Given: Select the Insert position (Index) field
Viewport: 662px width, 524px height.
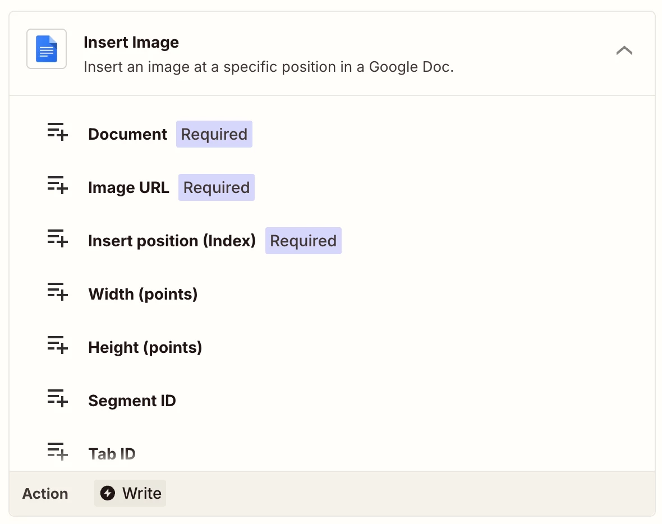Looking at the screenshot, I should [172, 241].
